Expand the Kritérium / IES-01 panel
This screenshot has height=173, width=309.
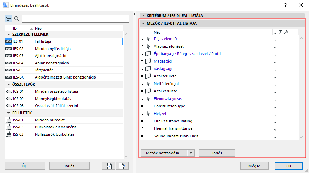click(143, 15)
